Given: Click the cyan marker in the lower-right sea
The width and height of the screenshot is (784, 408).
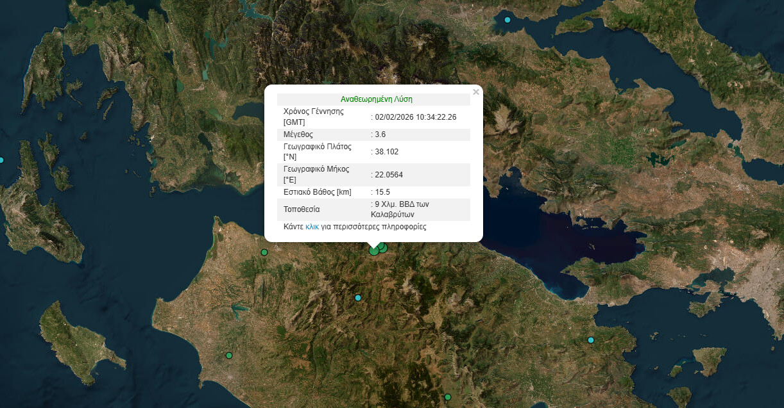Looking at the screenshot, I should pos(591,340).
